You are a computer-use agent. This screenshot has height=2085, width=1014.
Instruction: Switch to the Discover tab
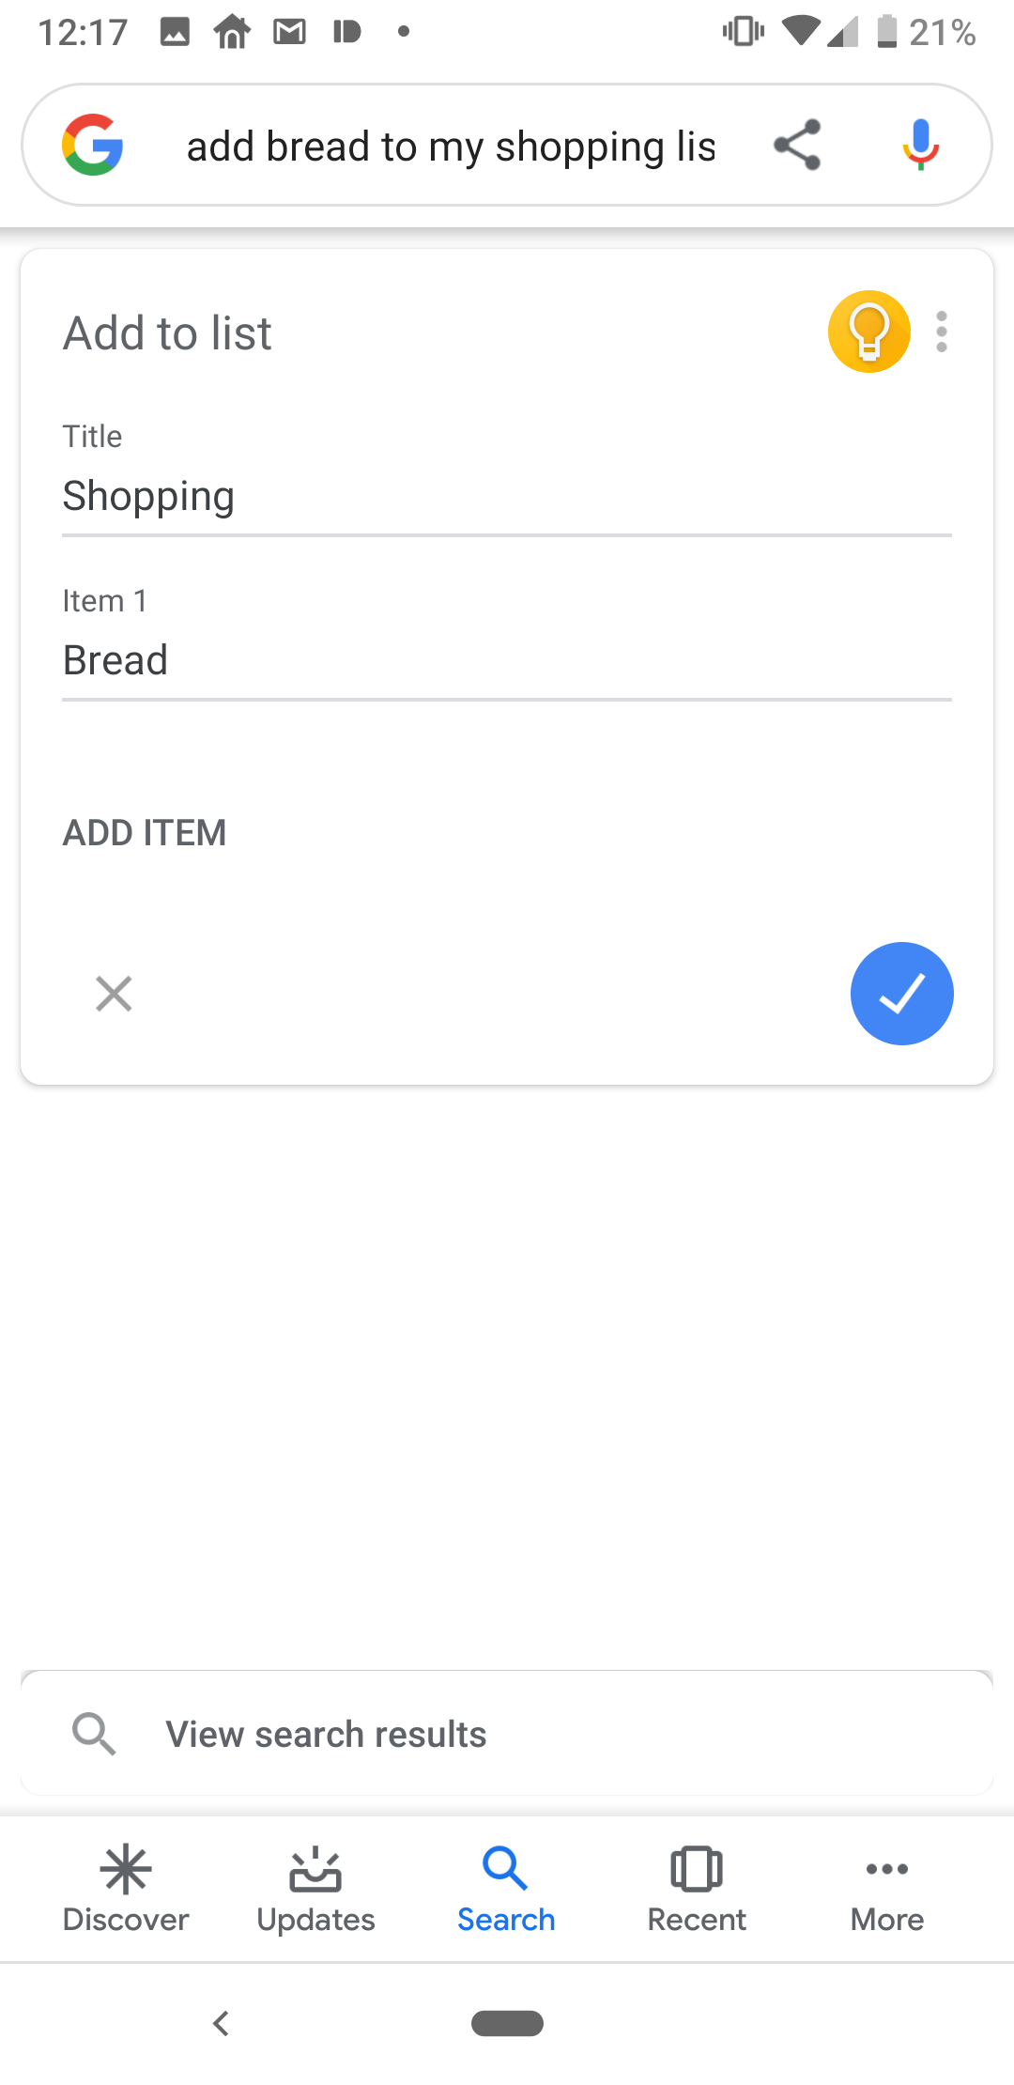tap(126, 1888)
